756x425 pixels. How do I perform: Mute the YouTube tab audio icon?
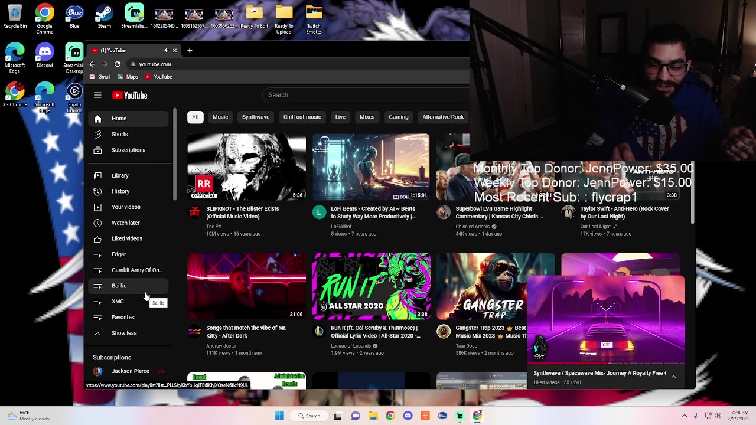pyautogui.click(x=166, y=50)
